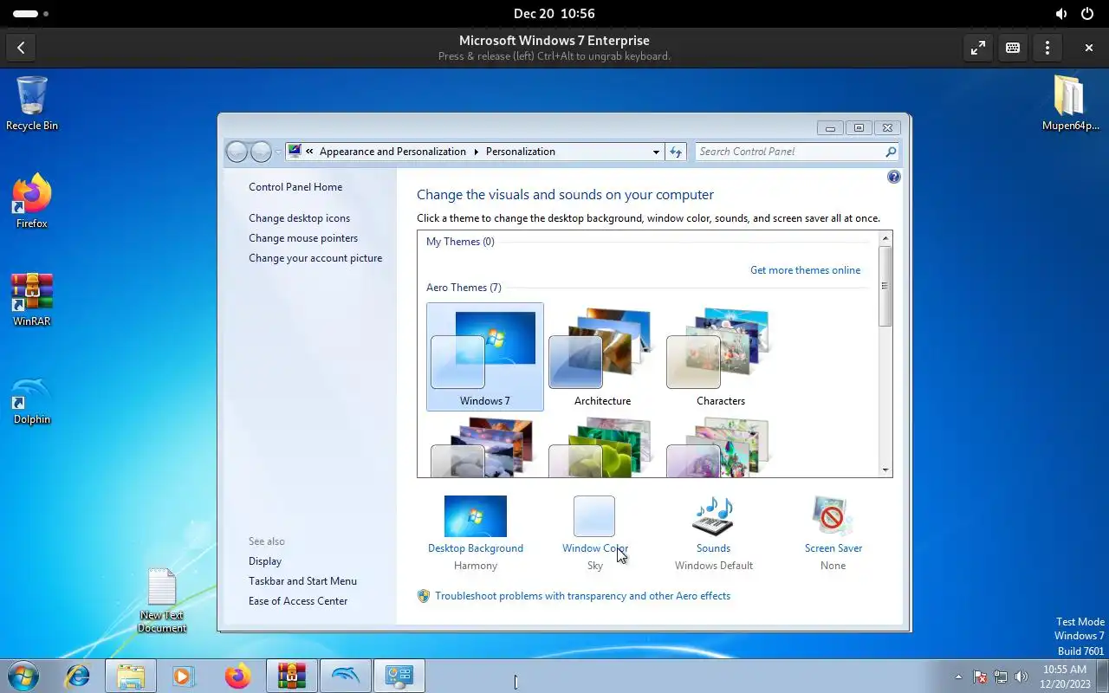
Task: Open the help question mark button
Action: [894, 177]
